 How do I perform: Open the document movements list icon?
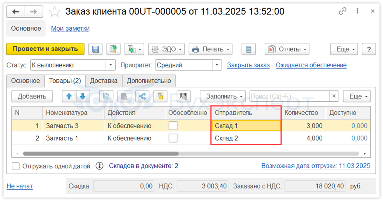pos(249,49)
